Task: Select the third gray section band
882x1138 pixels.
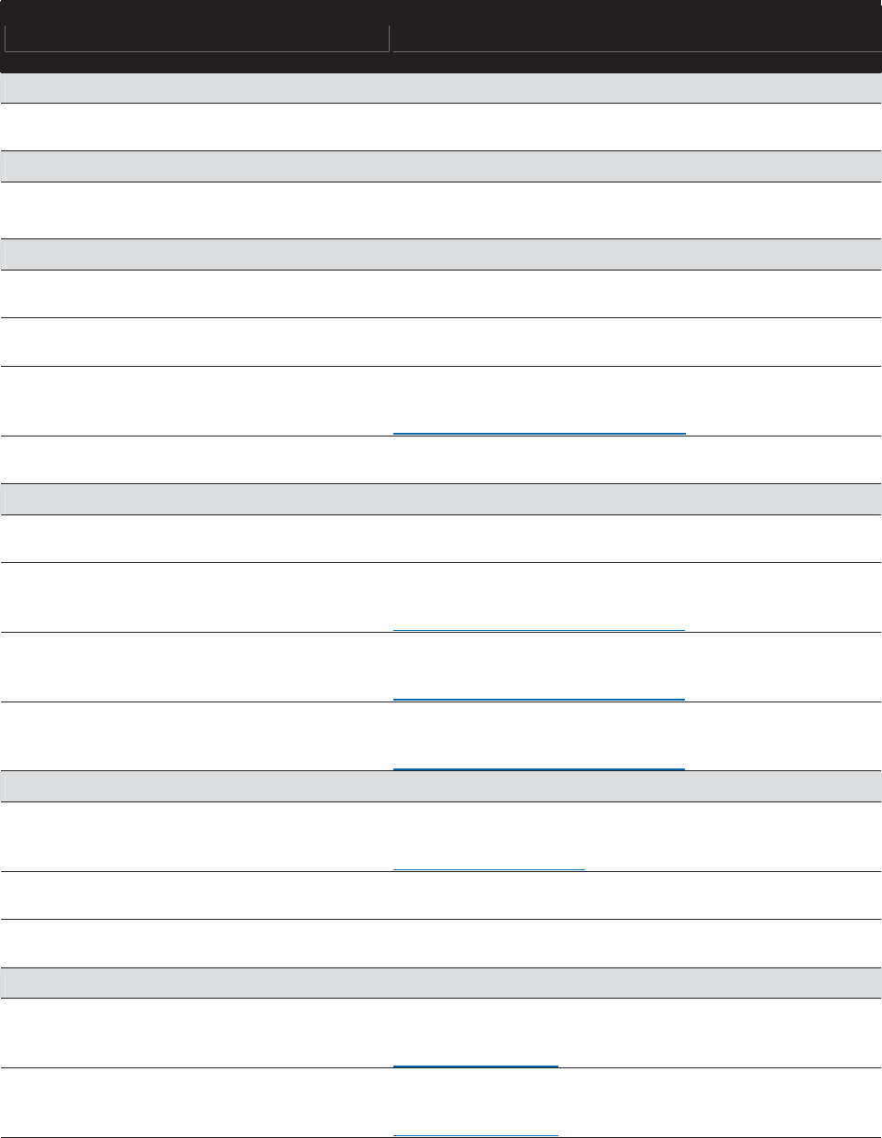Action: point(441,254)
